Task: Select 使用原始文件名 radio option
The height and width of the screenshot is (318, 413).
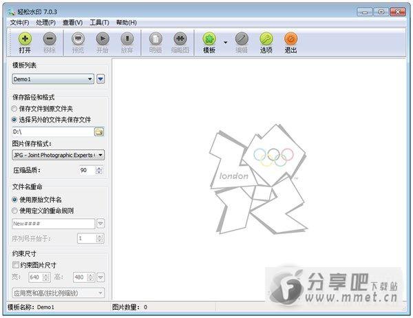Action: (x=36, y=200)
